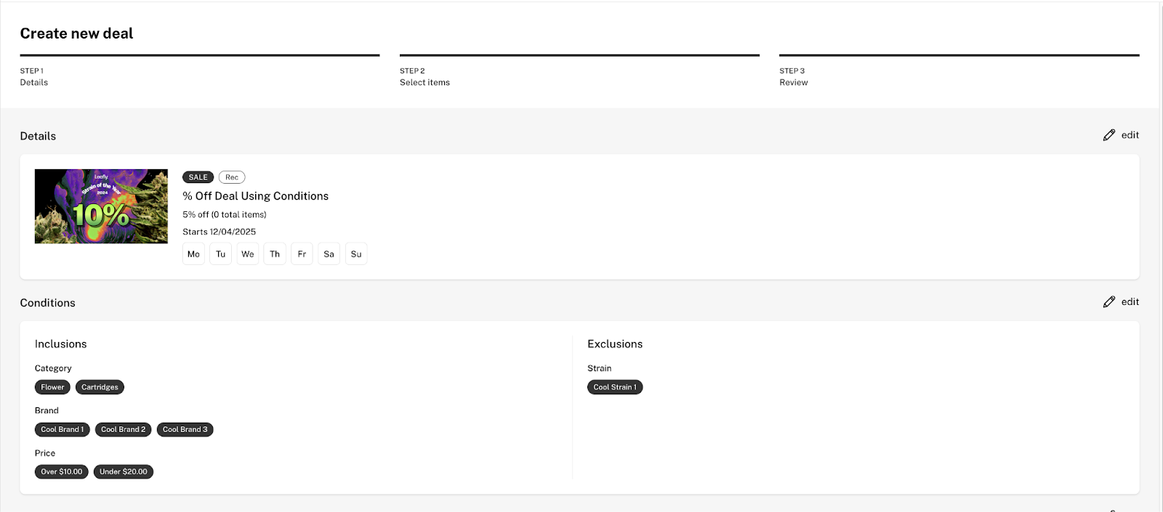Image resolution: width=1163 pixels, height=512 pixels.
Task: Click the Cartridges category tag
Action: [100, 387]
